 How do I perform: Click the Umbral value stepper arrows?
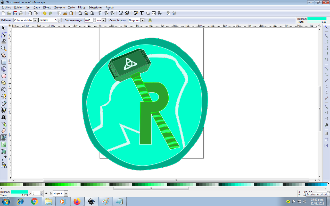pyautogui.click(x=59, y=20)
